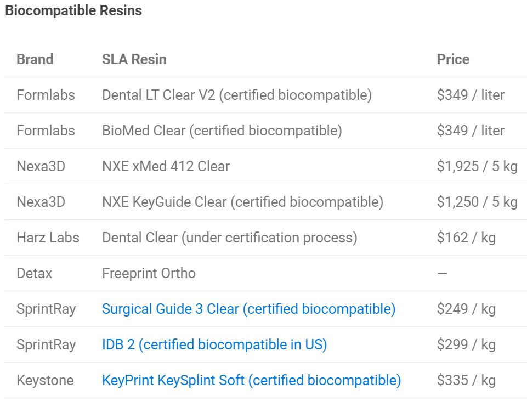Click the NXE xMed 412 Clear cell
Image resolution: width=527 pixels, height=401 pixels.
pyautogui.click(x=166, y=166)
